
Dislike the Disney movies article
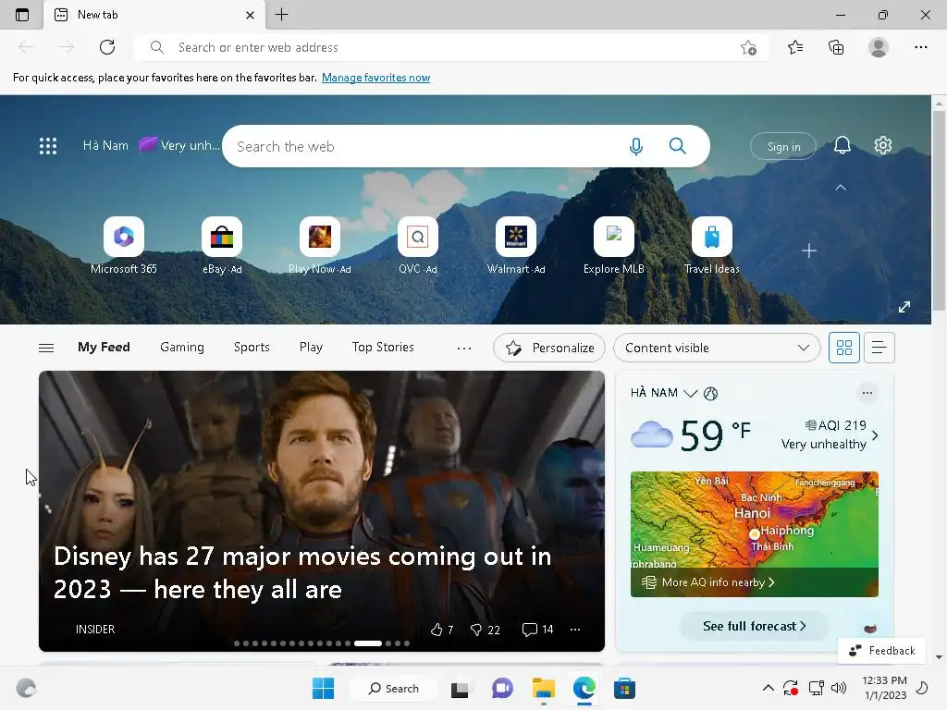point(485,630)
